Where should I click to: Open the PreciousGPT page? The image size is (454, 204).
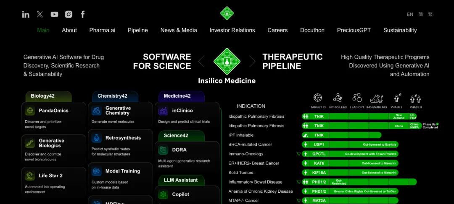[354, 30]
